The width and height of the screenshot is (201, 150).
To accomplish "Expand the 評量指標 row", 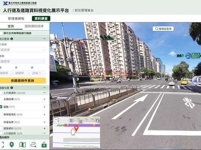I will [x=44, y=122].
